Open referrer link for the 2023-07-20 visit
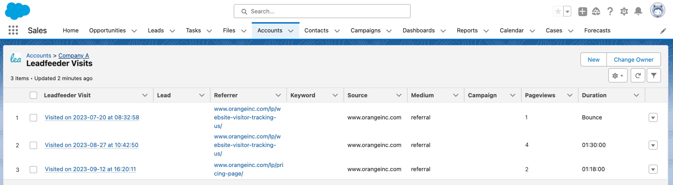 click(x=247, y=117)
